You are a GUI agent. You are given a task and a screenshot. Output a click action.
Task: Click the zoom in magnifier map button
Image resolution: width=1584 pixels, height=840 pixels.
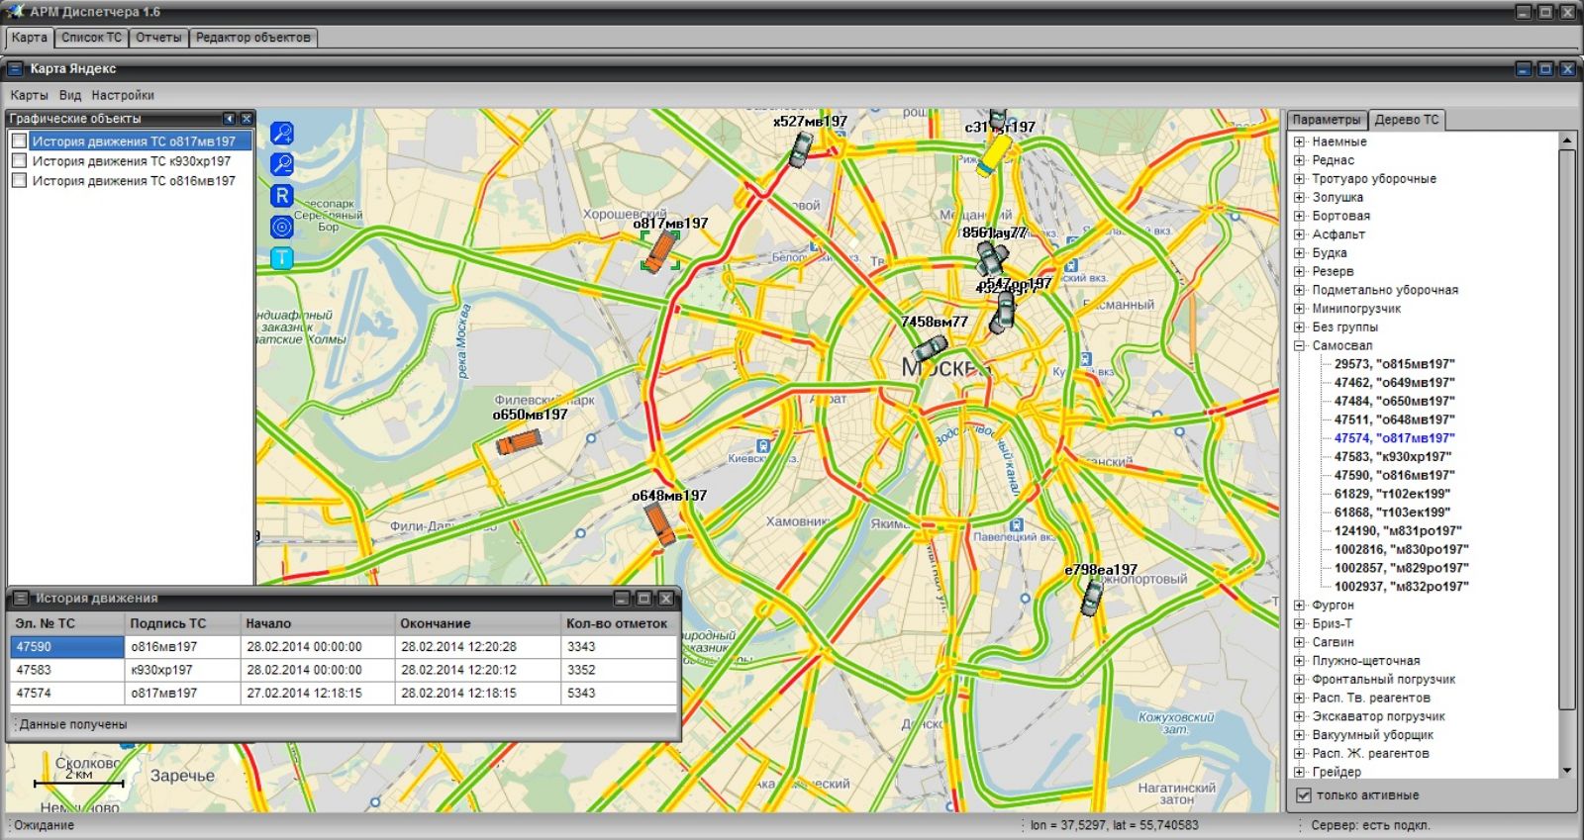click(282, 134)
